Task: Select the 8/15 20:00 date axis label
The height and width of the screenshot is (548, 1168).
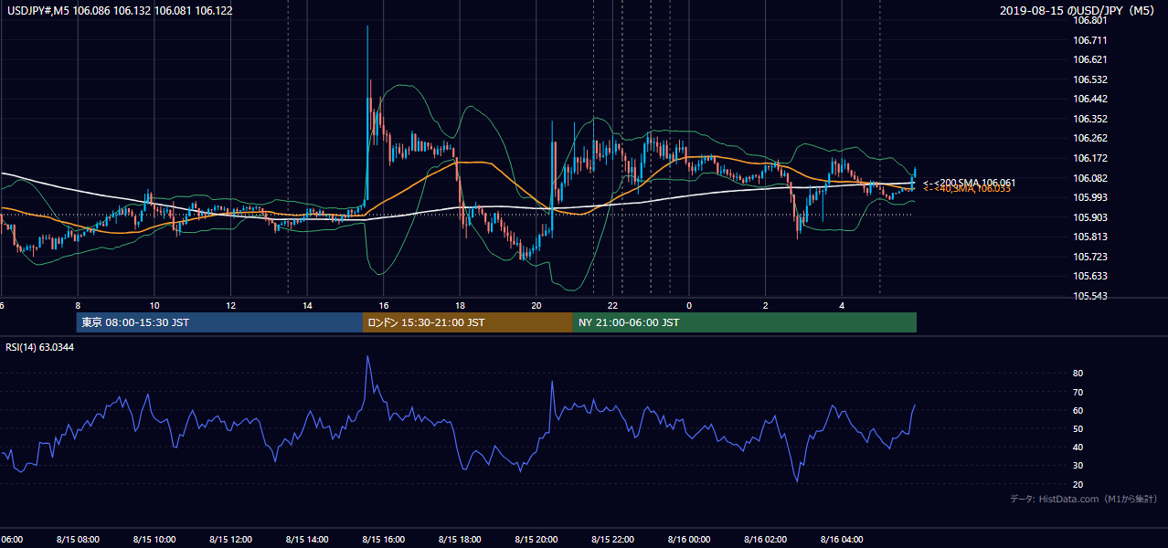Action: (x=536, y=540)
